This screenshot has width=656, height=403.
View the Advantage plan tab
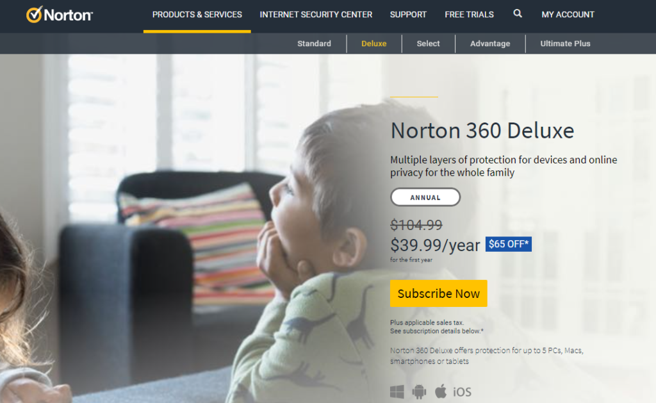pyautogui.click(x=490, y=44)
